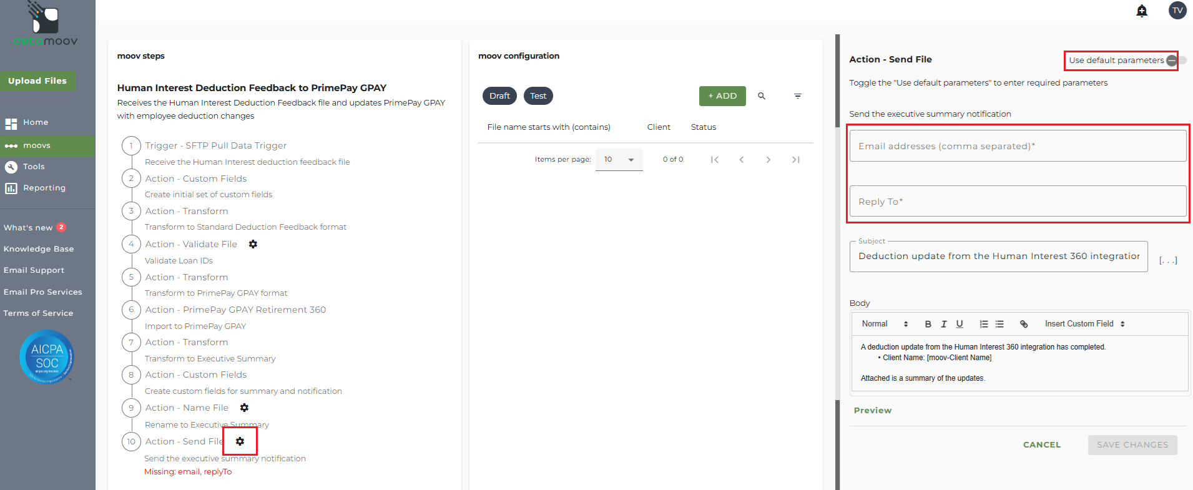Screen dimensions: 1193x490
Task: Click the SAVE CHANGES button
Action: (x=1132, y=445)
